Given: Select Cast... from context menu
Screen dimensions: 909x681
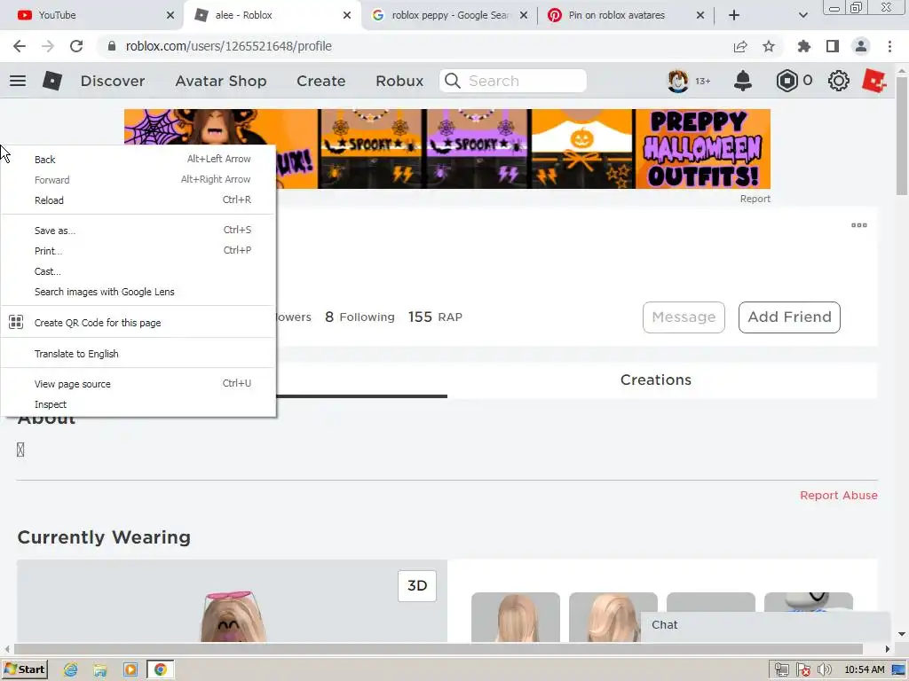Looking at the screenshot, I should pyautogui.click(x=138, y=271).
